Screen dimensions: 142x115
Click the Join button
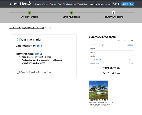131,4
